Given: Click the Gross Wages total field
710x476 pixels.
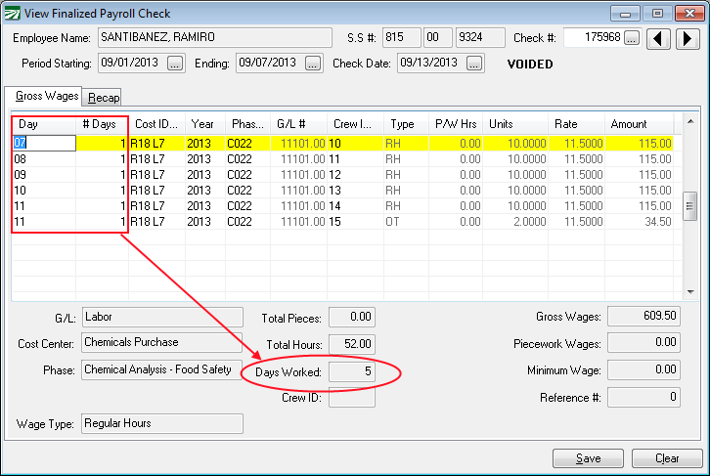Looking at the screenshot, I should click(644, 316).
